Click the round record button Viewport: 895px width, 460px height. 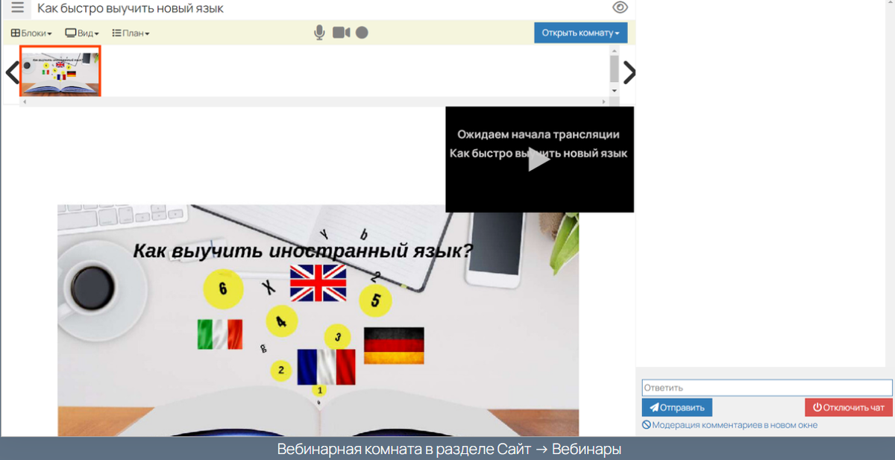coord(362,32)
